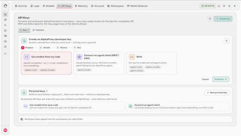Image resolution: width=241 pixels, height=136 pixels.
Task: Select 'Use models from my code' option
Action: click(46, 63)
